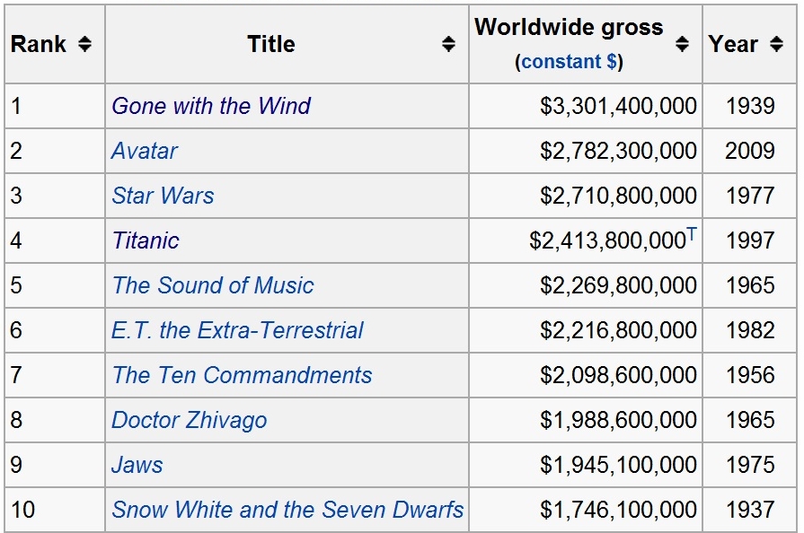This screenshot has width=804, height=533.
Task: Open the constant $ link
Action: click(570, 61)
